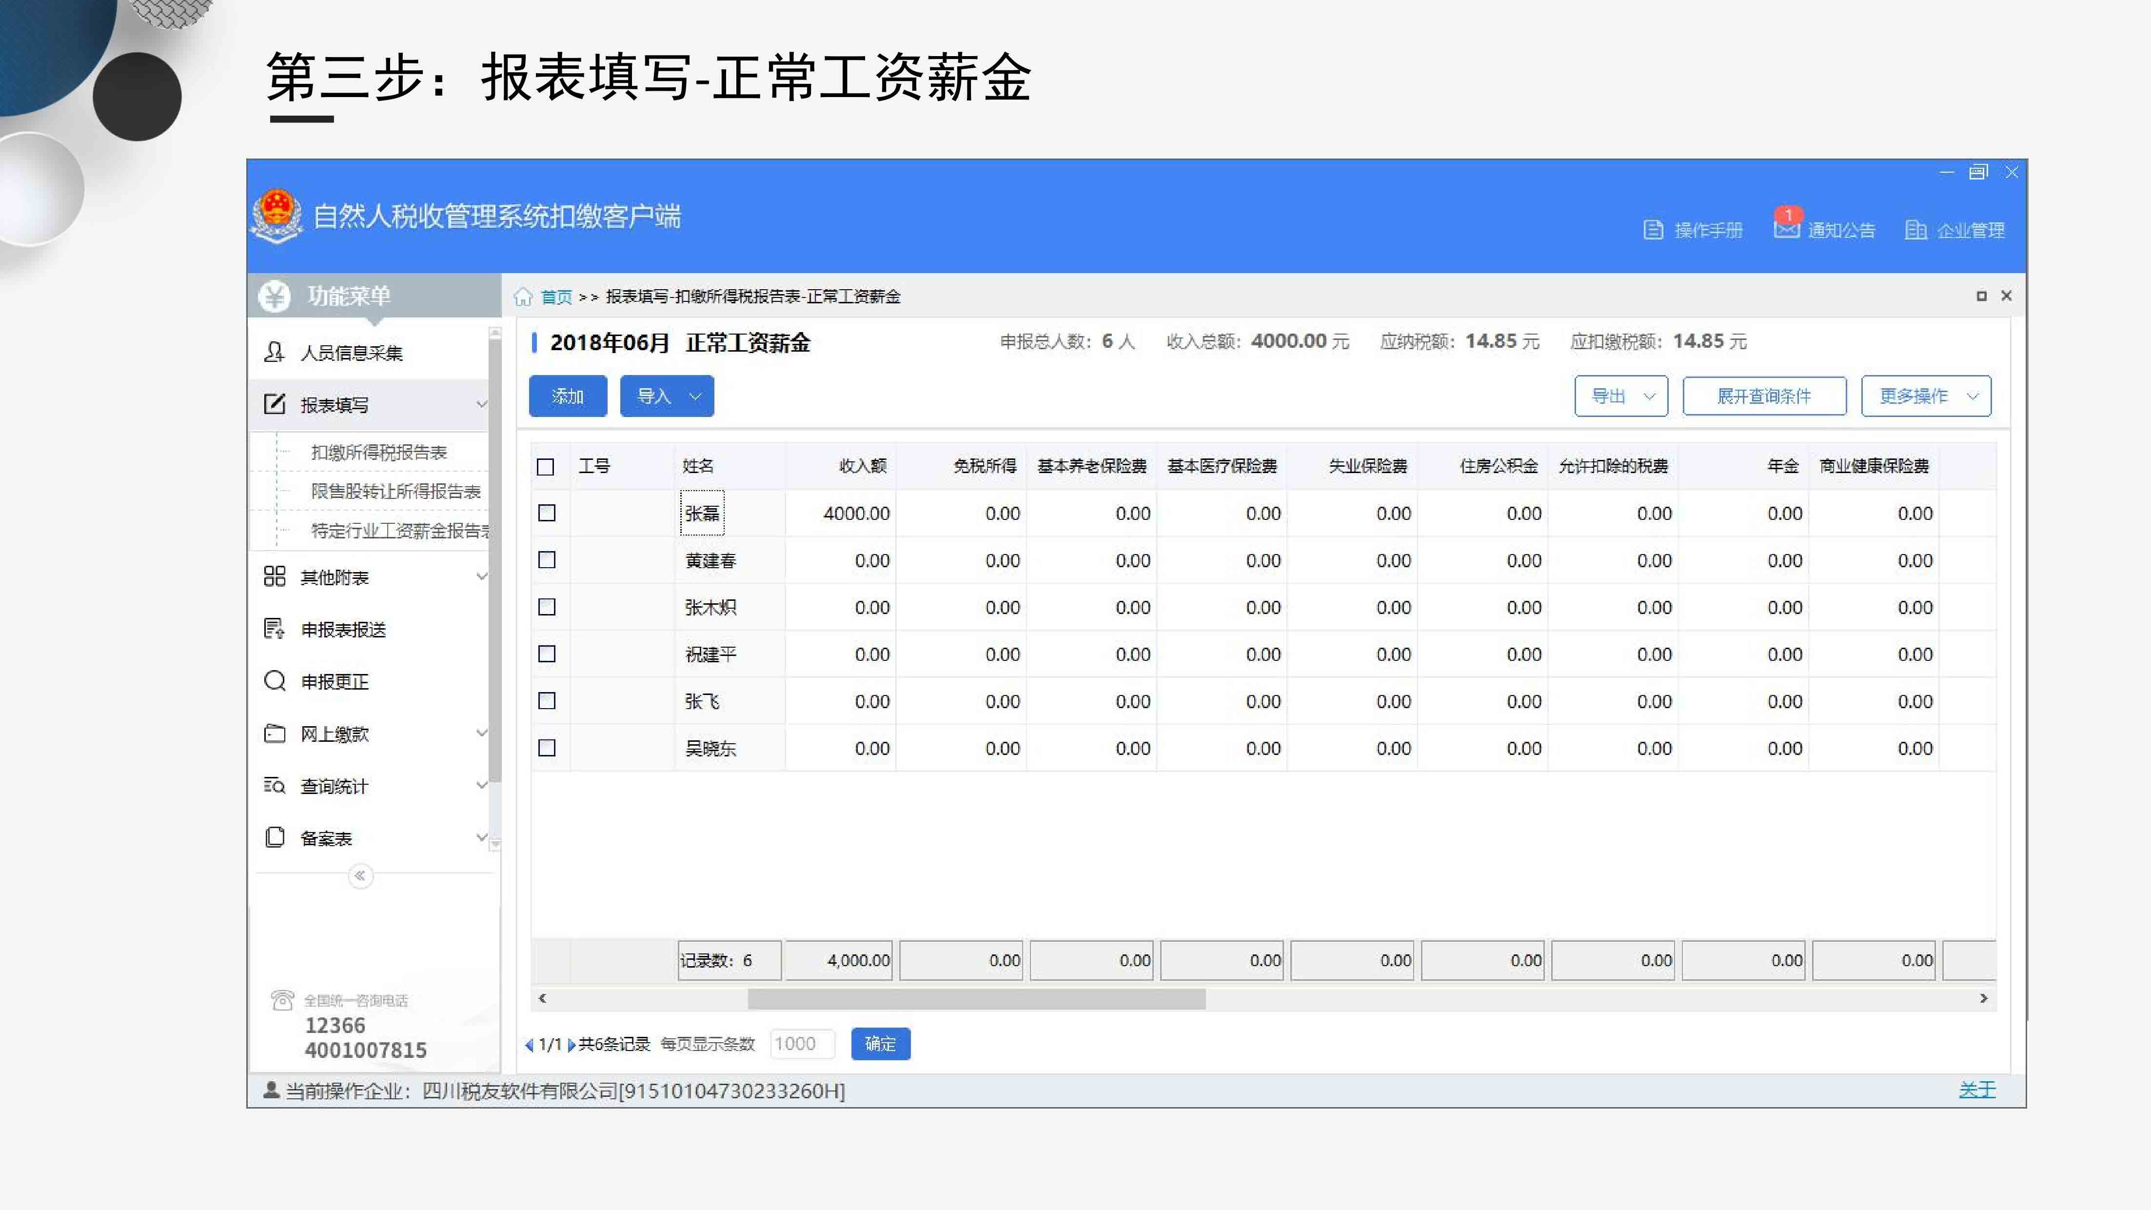
Task: Click the 每页显示条数 input field
Action: click(802, 1044)
